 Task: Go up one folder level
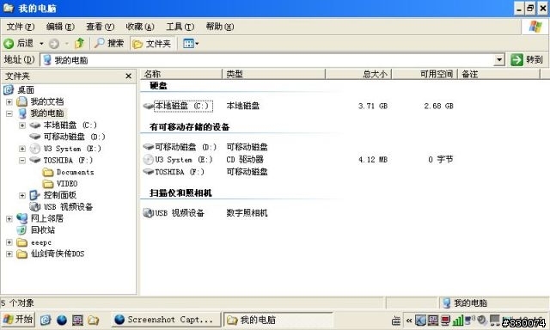pos(80,44)
